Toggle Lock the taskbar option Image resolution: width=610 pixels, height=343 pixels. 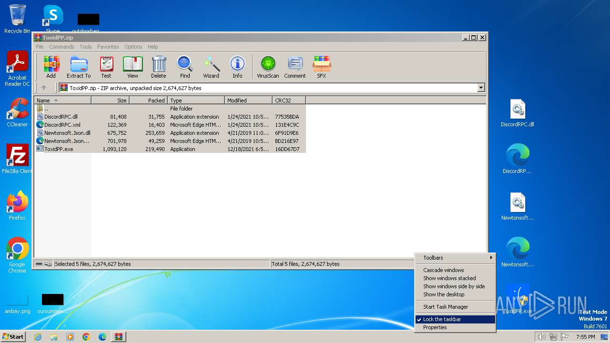click(x=455, y=319)
